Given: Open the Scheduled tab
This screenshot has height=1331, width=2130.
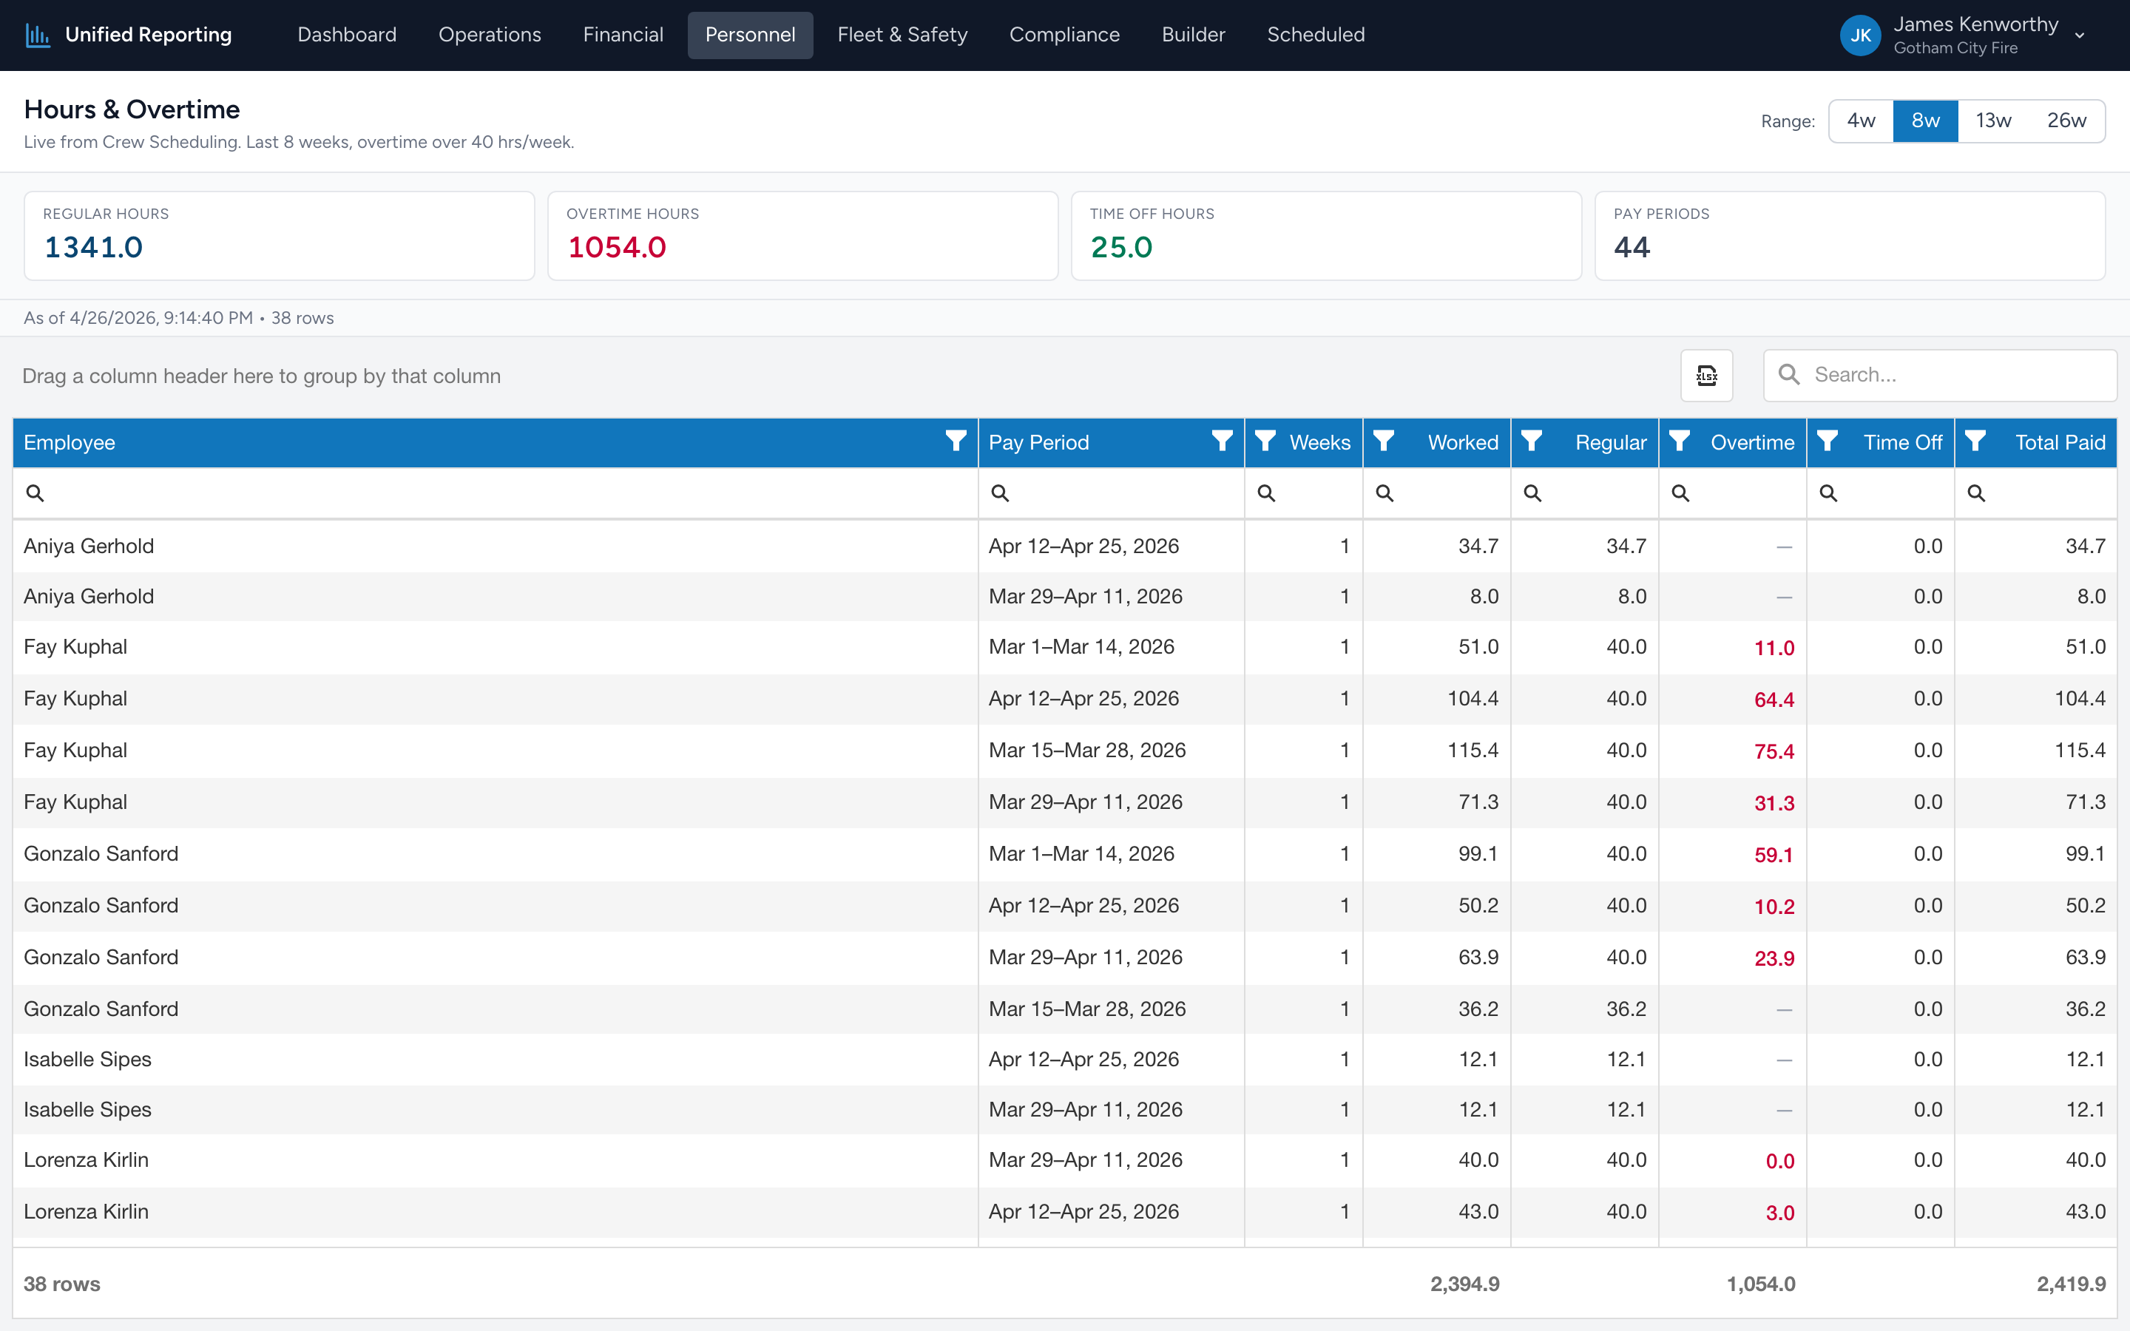Looking at the screenshot, I should 1316,35.
